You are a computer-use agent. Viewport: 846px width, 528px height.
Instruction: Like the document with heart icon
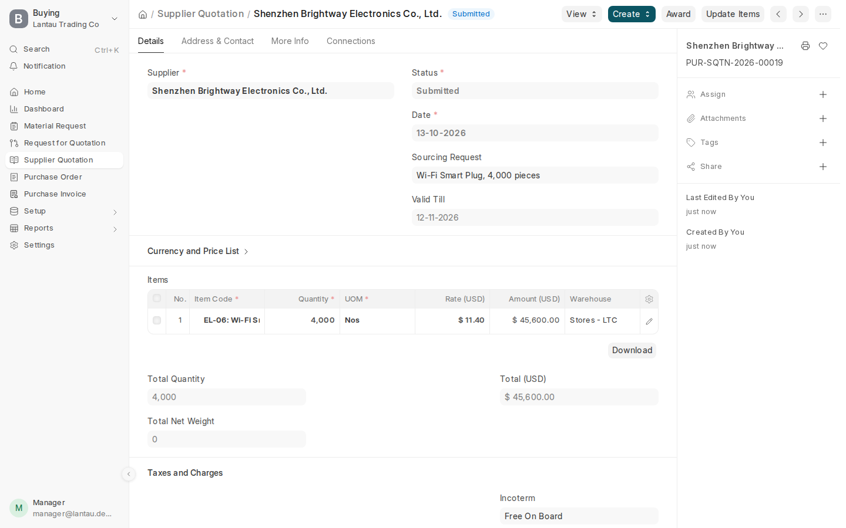tap(823, 46)
